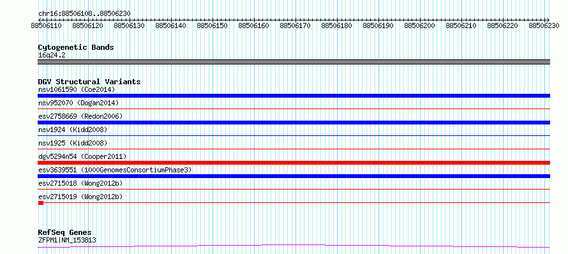Click ruler tick label 88506160

pos(254,26)
